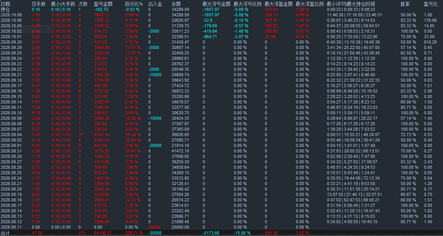Select the 总手数 column header
443x236 pixels.
click(x=39, y=4)
